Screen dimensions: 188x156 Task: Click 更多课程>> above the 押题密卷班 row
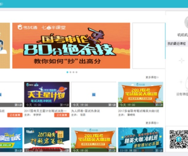tap(152, 123)
